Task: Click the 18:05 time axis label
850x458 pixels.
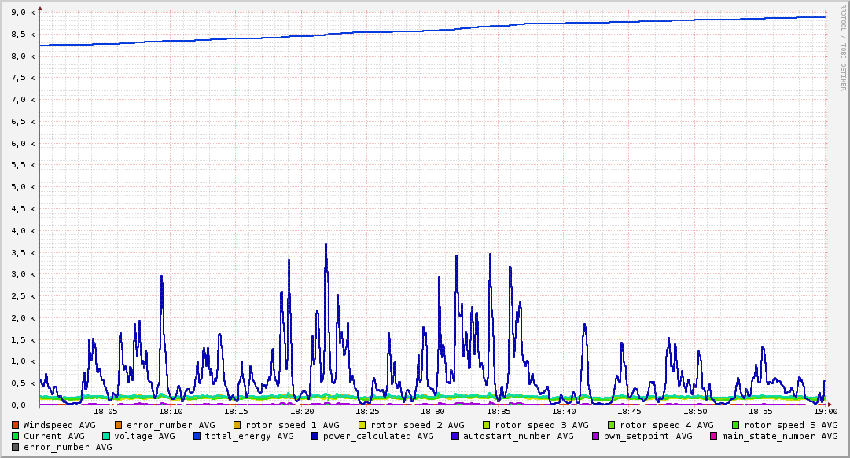Action: (105, 411)
